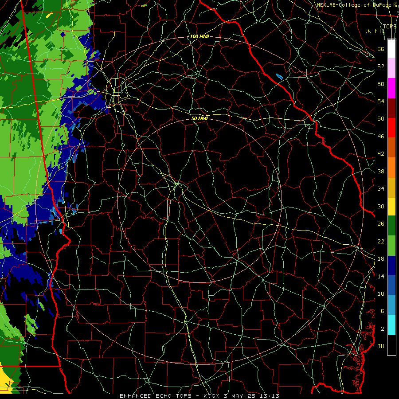Pick the light blue legend swatch

tap(391, 305)
